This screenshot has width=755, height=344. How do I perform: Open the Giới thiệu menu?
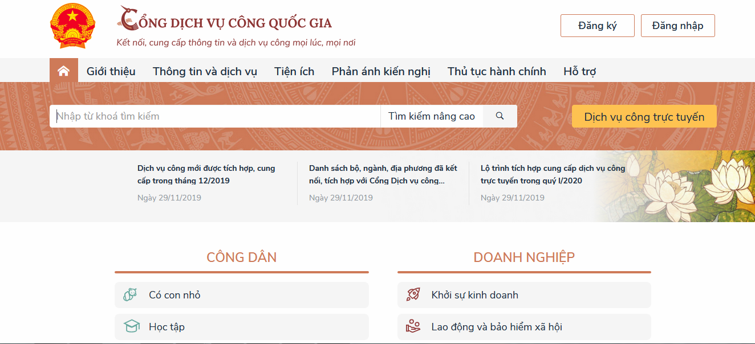111,71
